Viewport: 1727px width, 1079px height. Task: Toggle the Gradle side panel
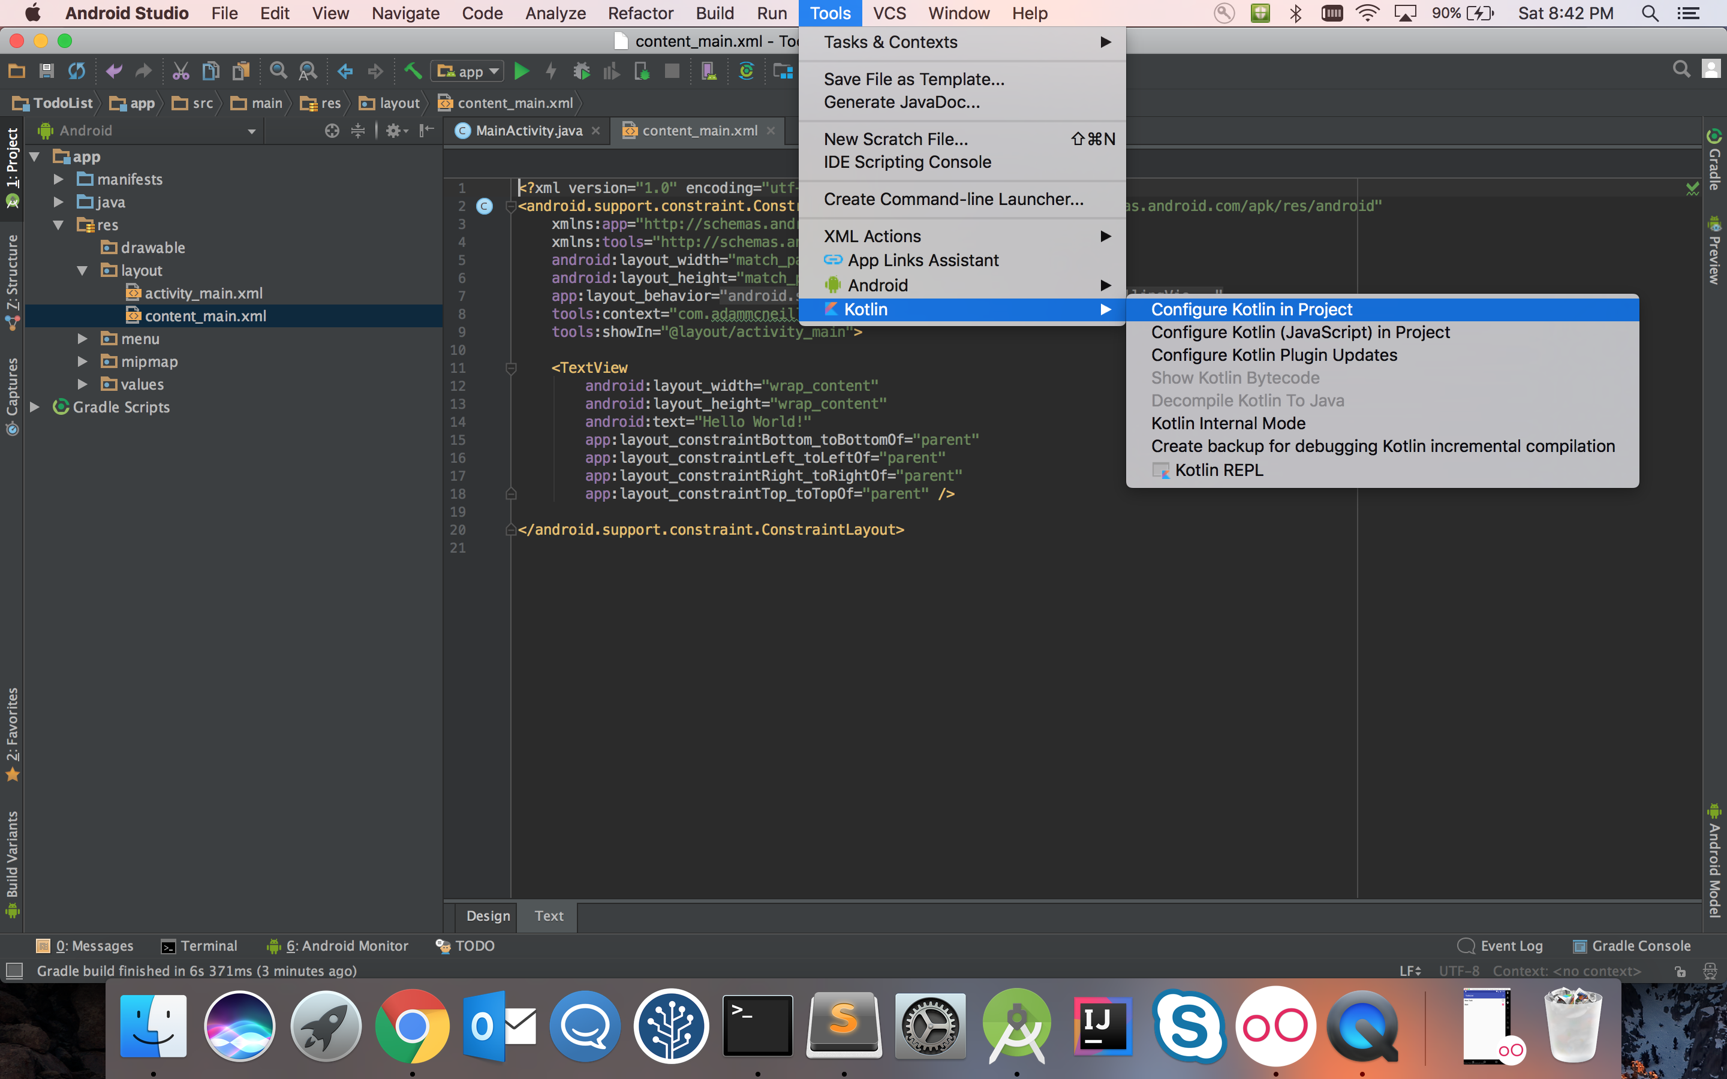coord(1714,161)
